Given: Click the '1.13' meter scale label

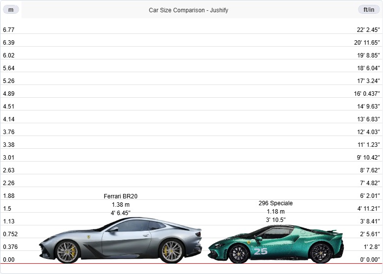Looking at the screenshot, I should [x=9, y=221].
